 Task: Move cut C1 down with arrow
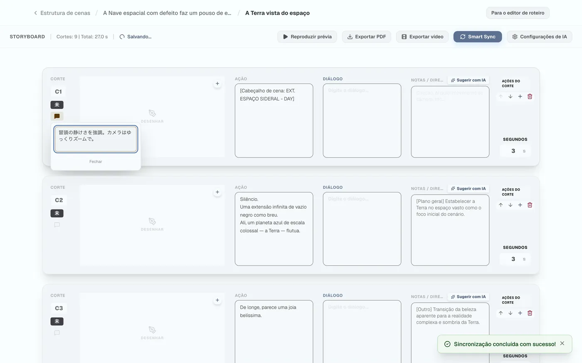(510, 96)
